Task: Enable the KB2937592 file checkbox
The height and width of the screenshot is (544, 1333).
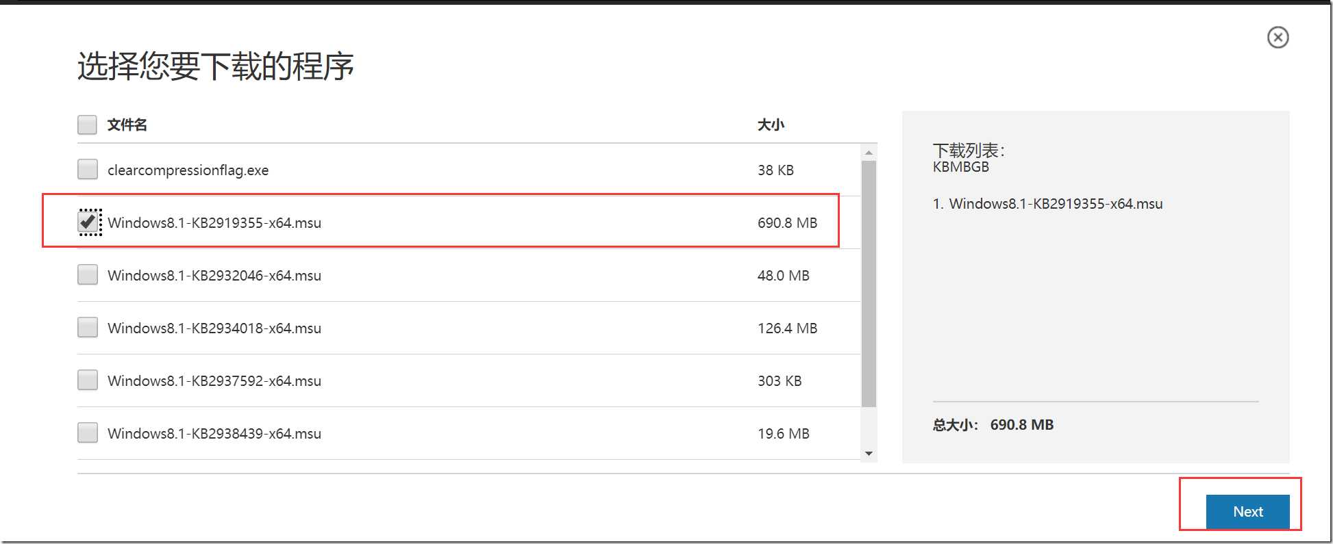Action: pyautogui.click(x=87, y=380)
